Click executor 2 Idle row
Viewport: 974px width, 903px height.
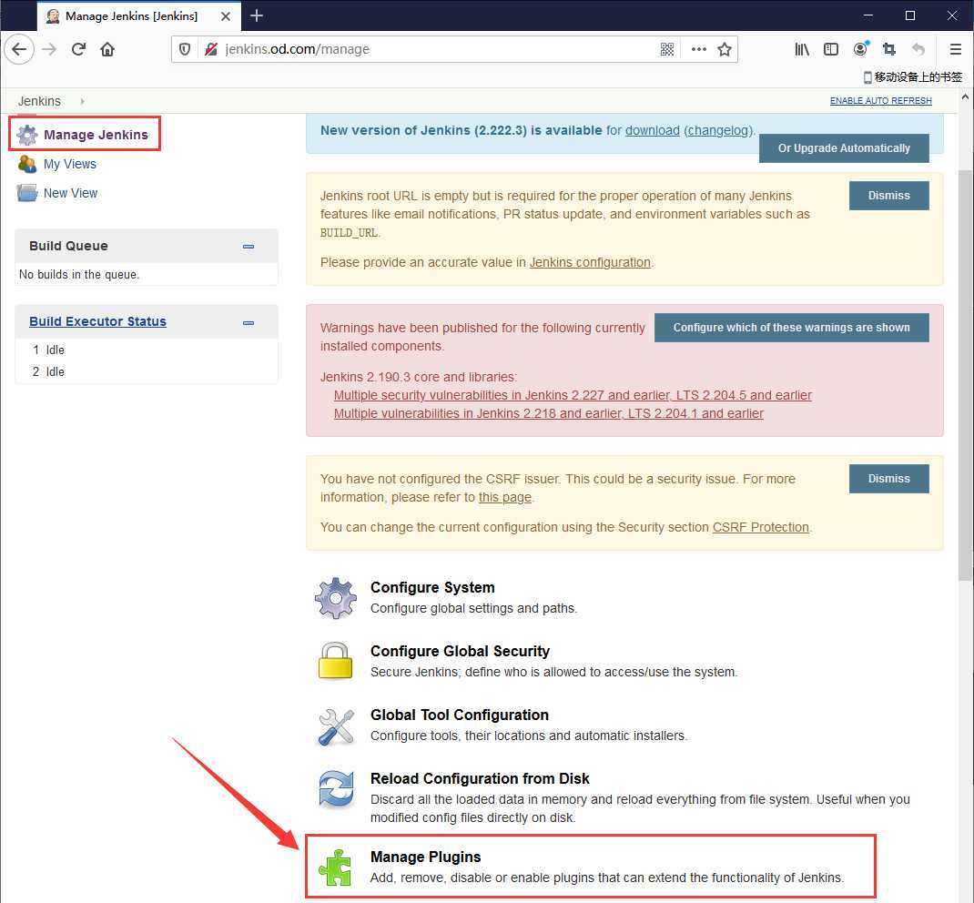click(147, 371)
